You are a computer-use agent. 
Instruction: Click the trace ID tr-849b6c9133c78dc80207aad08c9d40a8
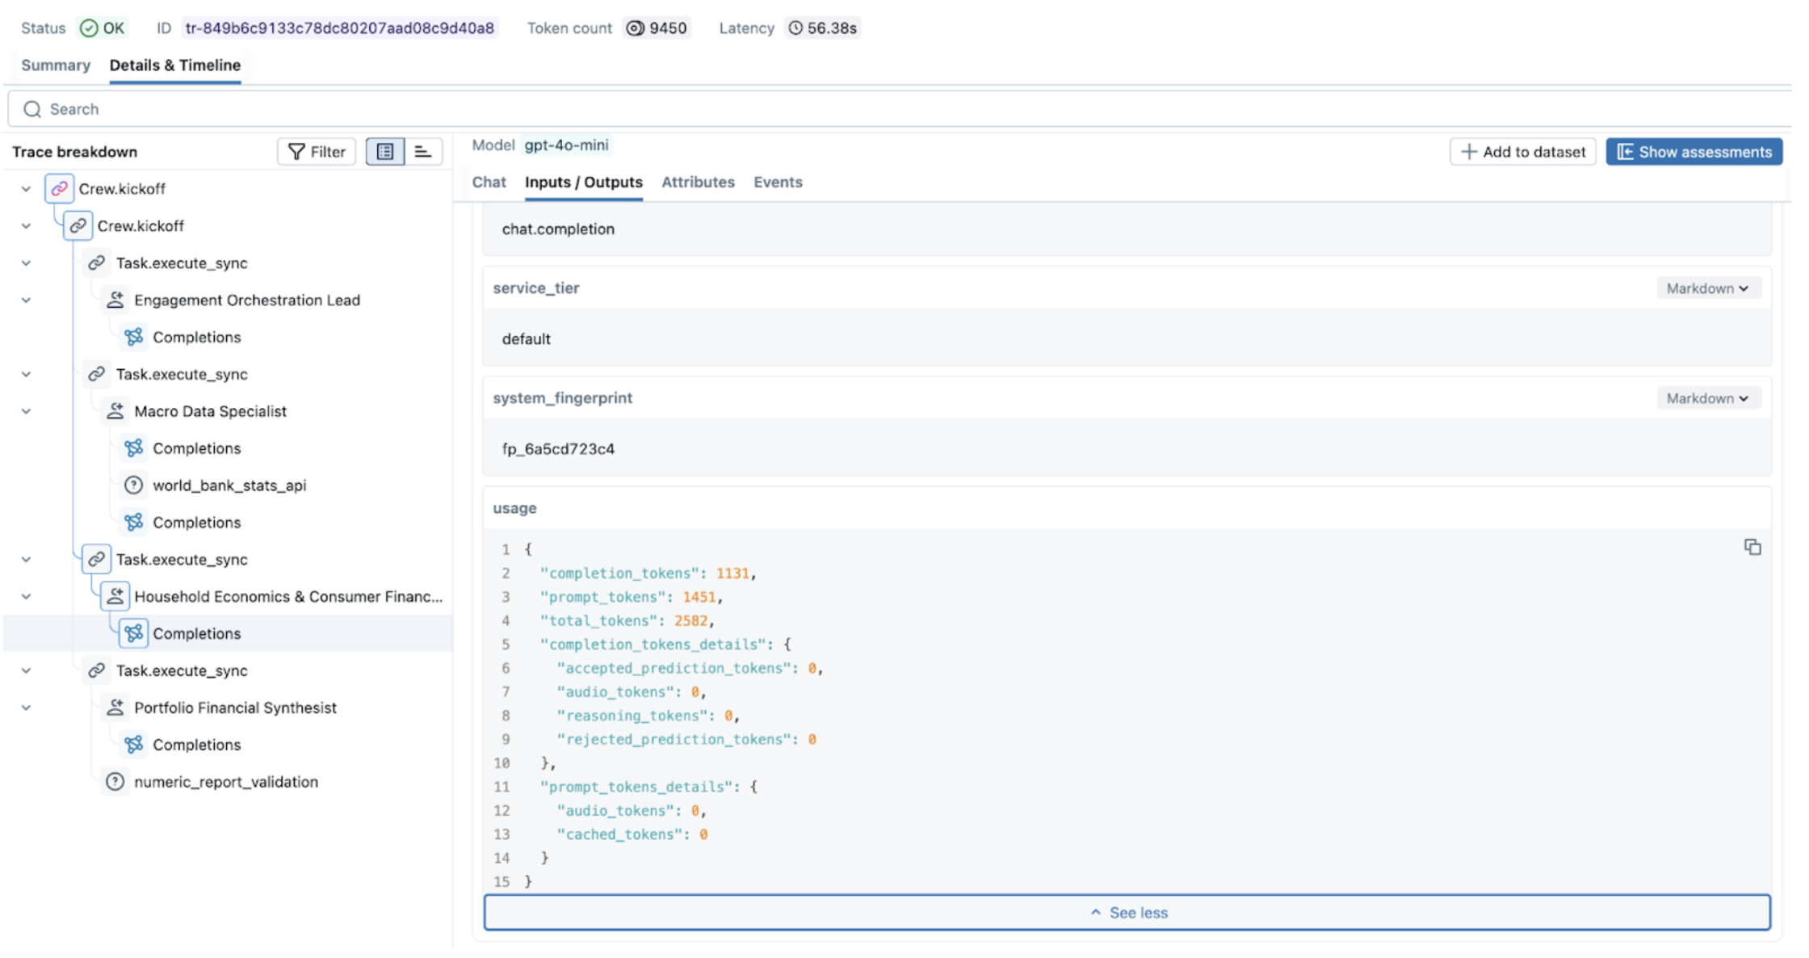pyautogui.click(x=340, y=28)
